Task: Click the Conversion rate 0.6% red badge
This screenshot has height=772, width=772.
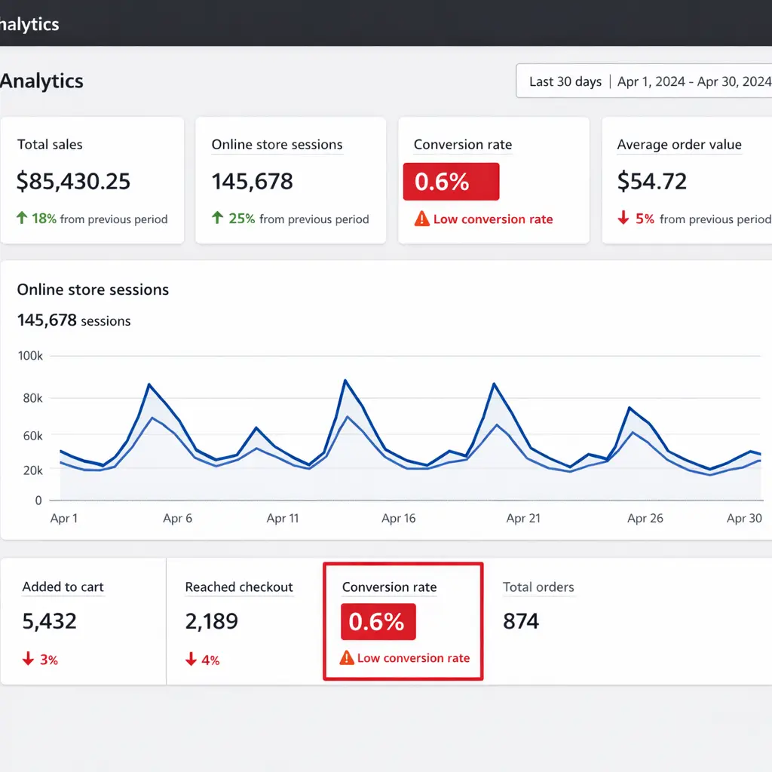Action: click(450, 181)
